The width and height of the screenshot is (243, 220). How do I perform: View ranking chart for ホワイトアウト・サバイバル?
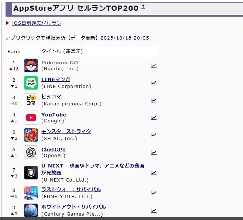click(x=154, y=210)
